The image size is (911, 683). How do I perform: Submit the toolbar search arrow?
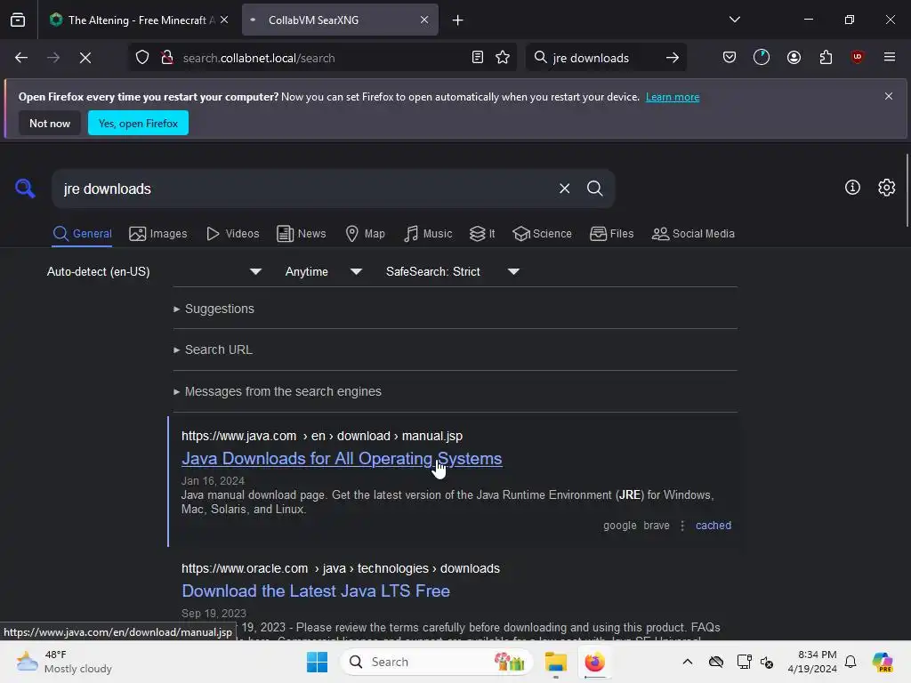(x=673, y=58)
